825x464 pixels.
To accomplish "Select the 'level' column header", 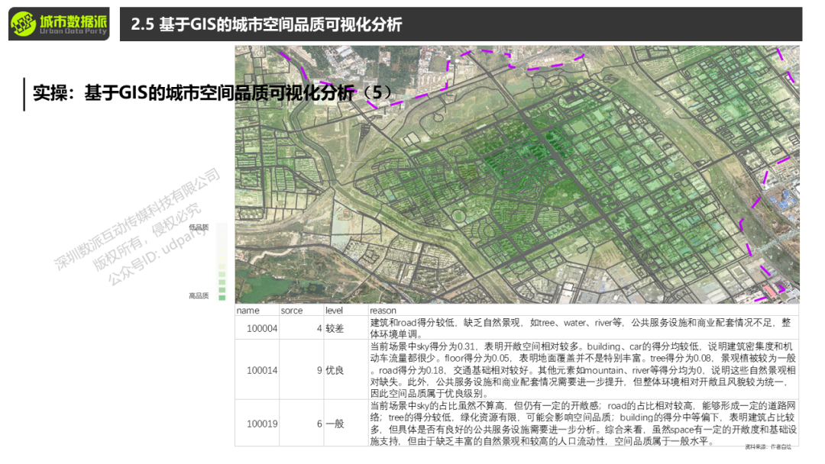I will (x=335, y=311).
